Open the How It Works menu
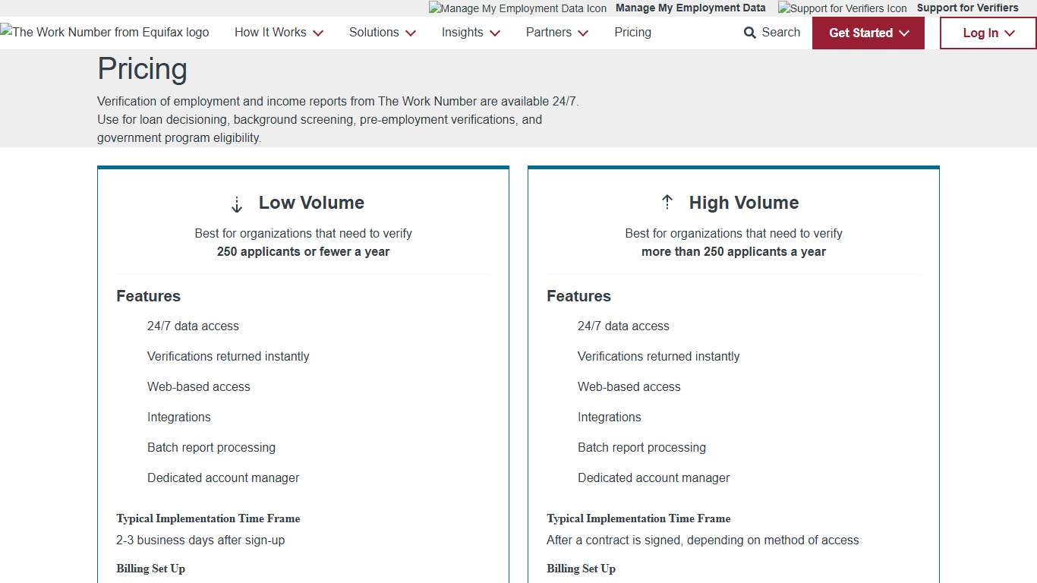This screenshot has height=583, width=1037. (x=279, y=33)
